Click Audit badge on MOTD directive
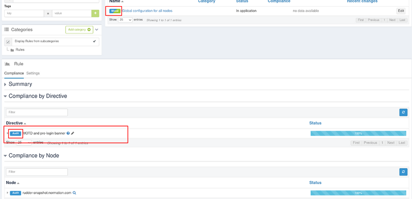The image size is (412, 199). 15,134
